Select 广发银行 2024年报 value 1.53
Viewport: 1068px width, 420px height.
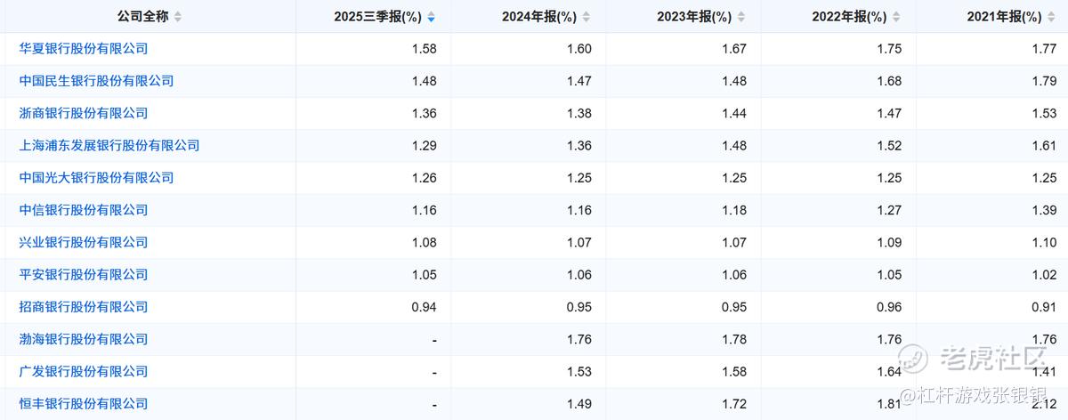[579, 371]
